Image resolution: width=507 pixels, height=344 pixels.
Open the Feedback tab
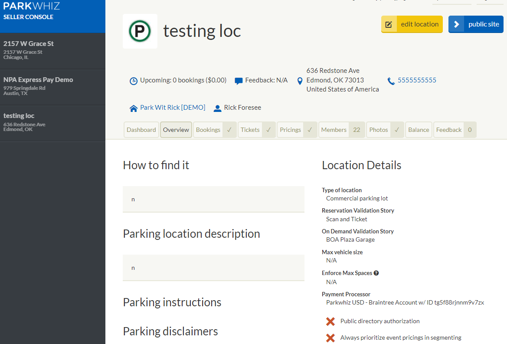pyautogui.click(x=455, y=130)
